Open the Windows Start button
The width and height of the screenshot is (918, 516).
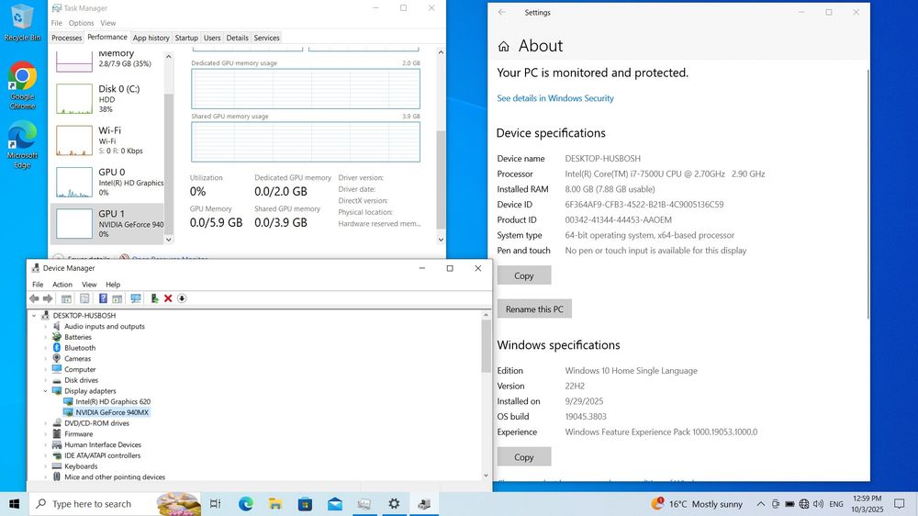point(14,504)
